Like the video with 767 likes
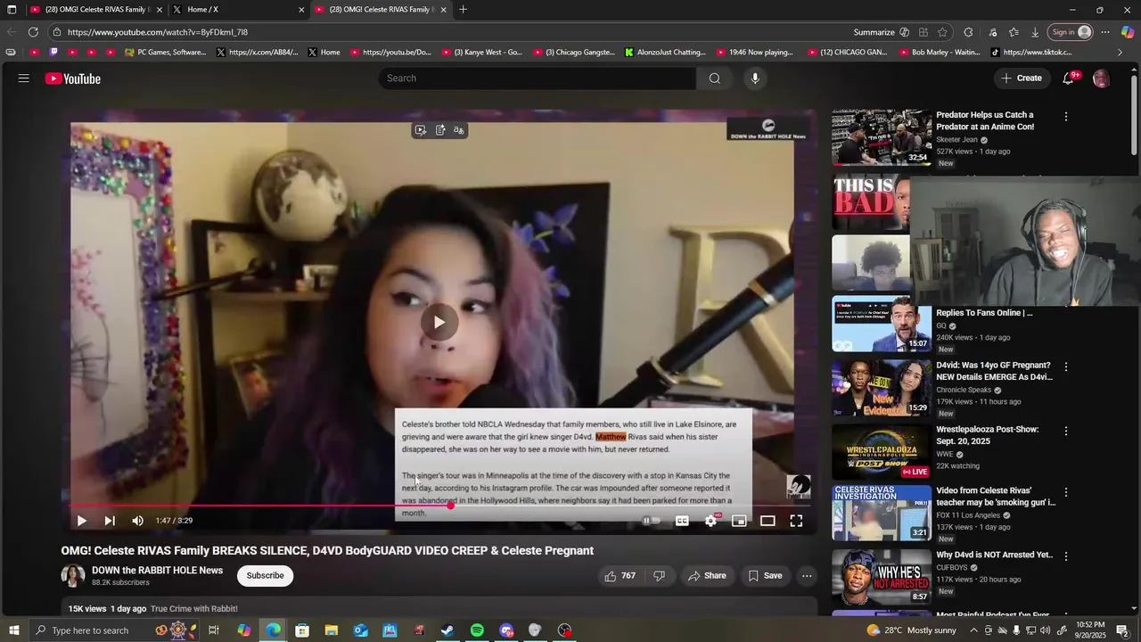This screenshot has width=1141, height=642. click(x=620, y=576)
